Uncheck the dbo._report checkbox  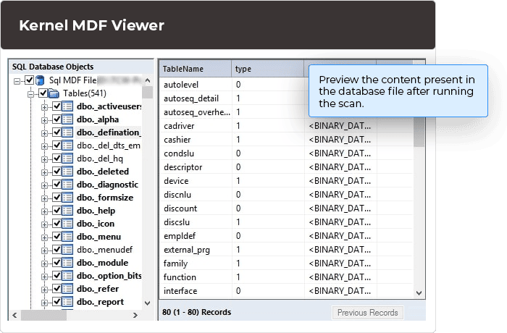pos(57,301)
